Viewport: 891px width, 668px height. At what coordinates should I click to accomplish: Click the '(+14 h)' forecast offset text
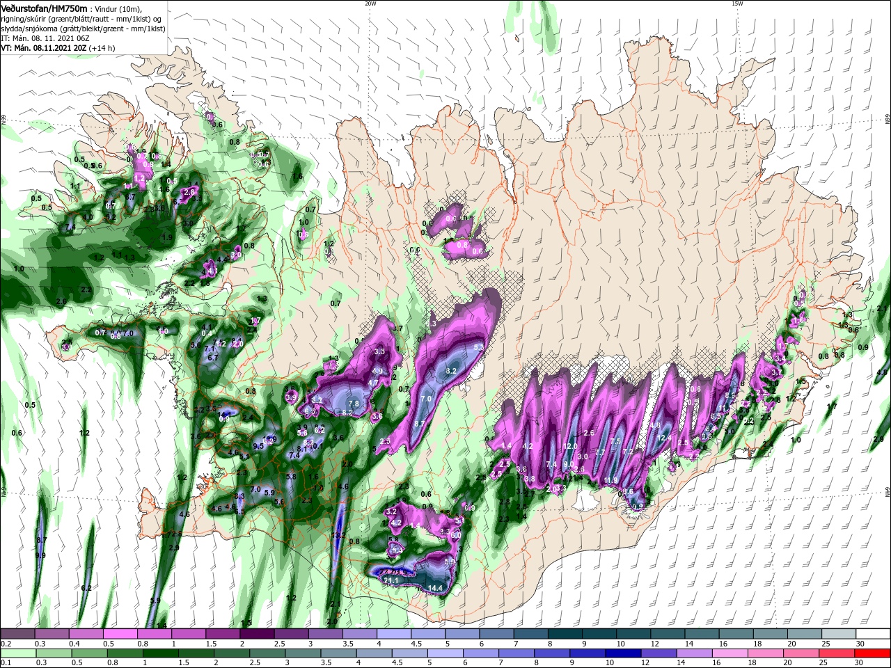[x=102, y=48]
